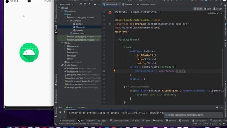Open the Layout Inspector tool window

pos(218,121)
